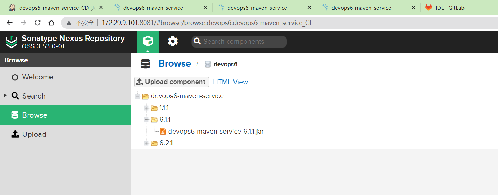
Task: Select the 6.2.1 folder label text
Action: [x=166, y=143]
